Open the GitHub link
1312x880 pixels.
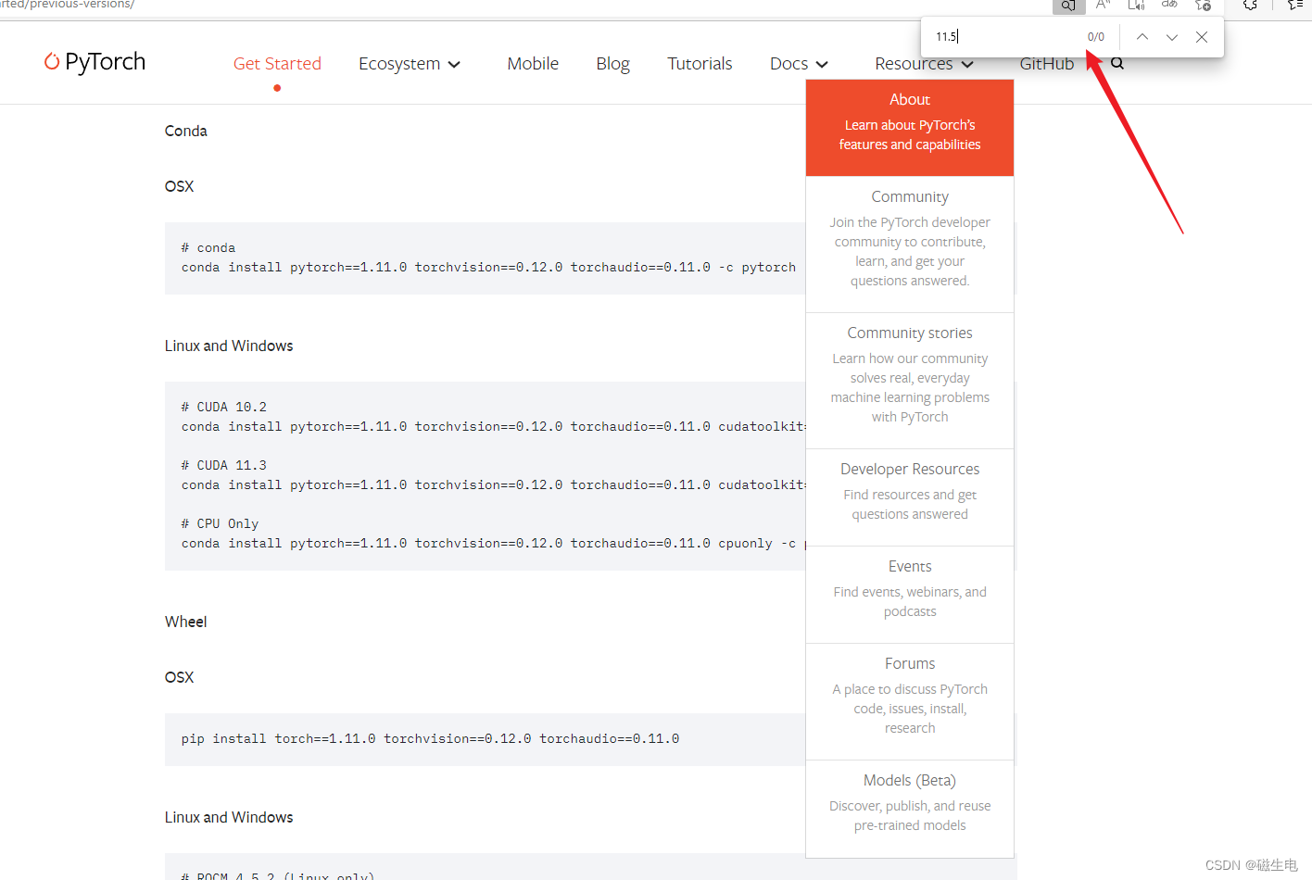[x=1047, y=64]
